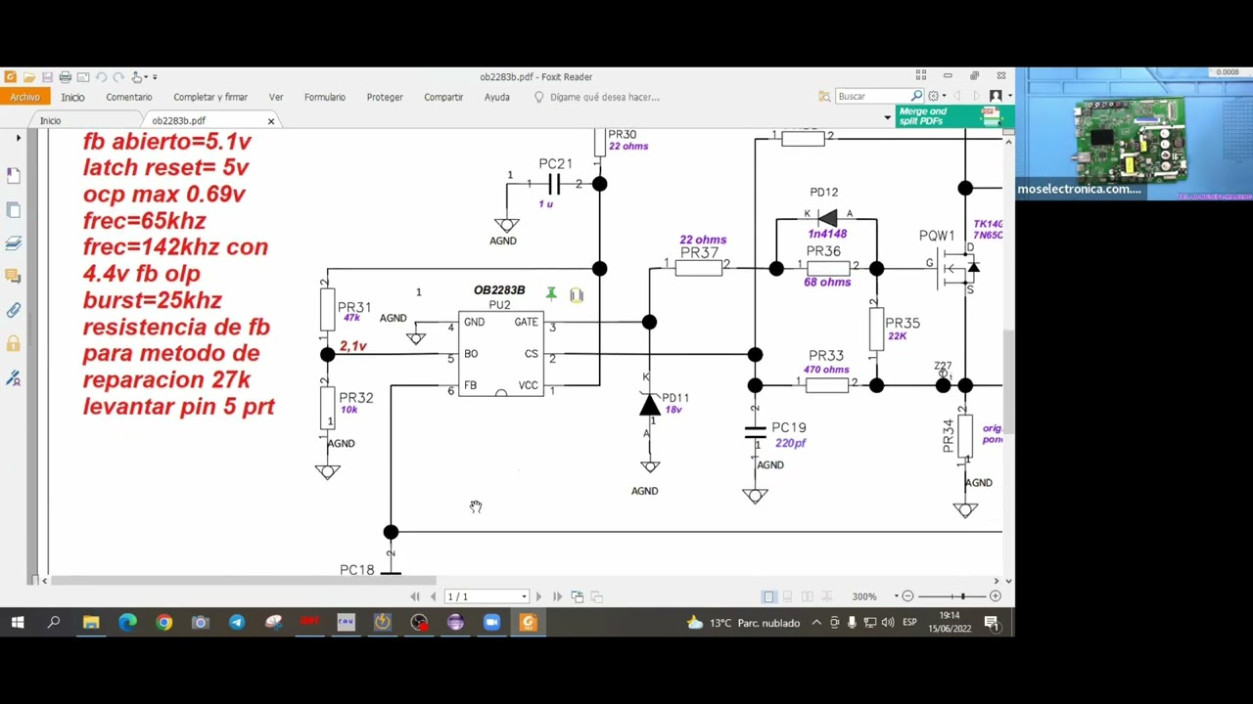Click the next search result arrow
Screen dimensions: 1253x704
975,96
